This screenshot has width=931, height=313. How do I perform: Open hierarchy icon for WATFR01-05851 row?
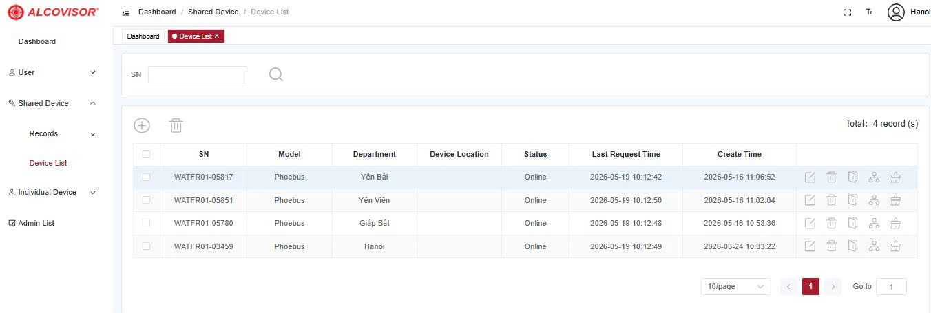pos(874,200)
